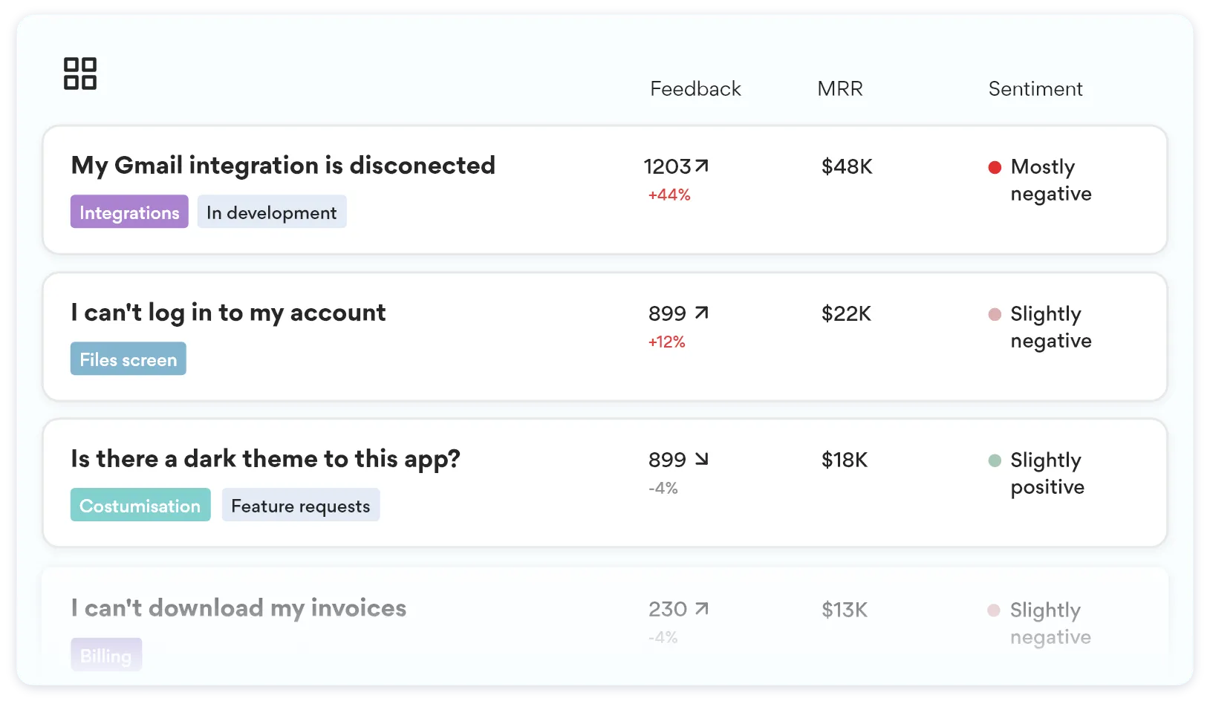This screenshot has height=704, width=1210.
Task: Select the upward arrow next to 899 feedback
Action: [700, 312]
